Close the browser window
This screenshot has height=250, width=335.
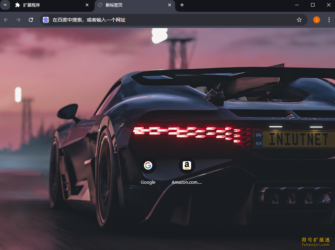pos(329,5)
